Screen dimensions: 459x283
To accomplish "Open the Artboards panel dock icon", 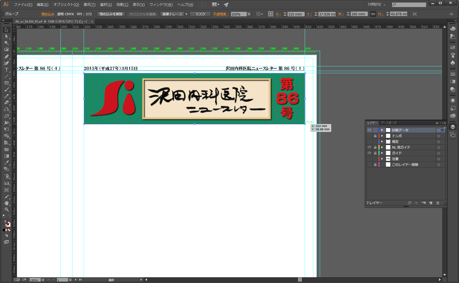I will click(x=453, y=134).
